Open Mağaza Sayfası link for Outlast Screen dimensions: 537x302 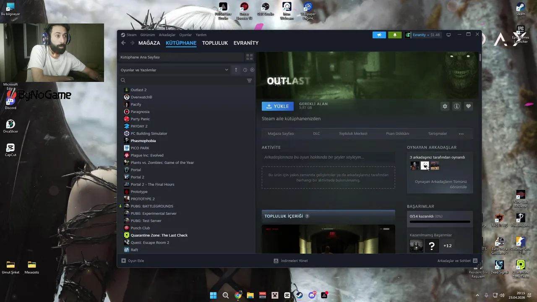(x=281, y=134)
